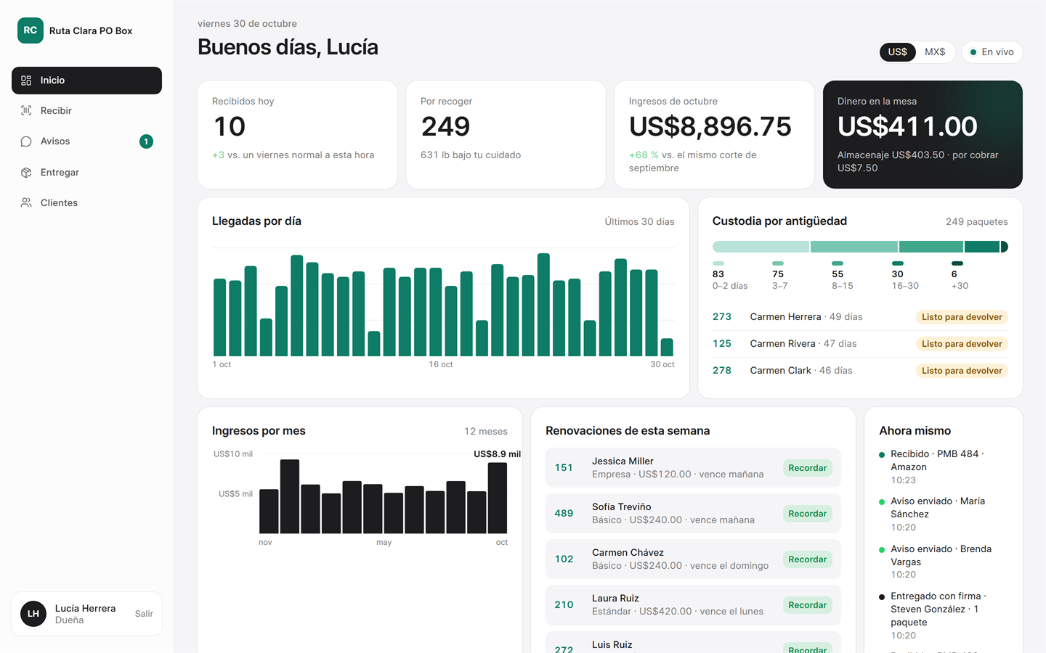The width and height of the screenshot is (1046, 653).
Task: Click Recordar for Jessica Miller
Action: 808,468
